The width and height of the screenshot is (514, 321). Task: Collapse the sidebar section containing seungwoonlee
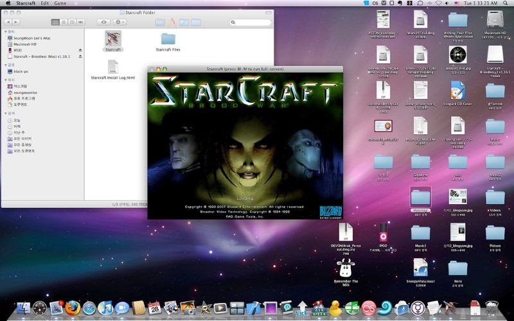click(x=6, y=80)
